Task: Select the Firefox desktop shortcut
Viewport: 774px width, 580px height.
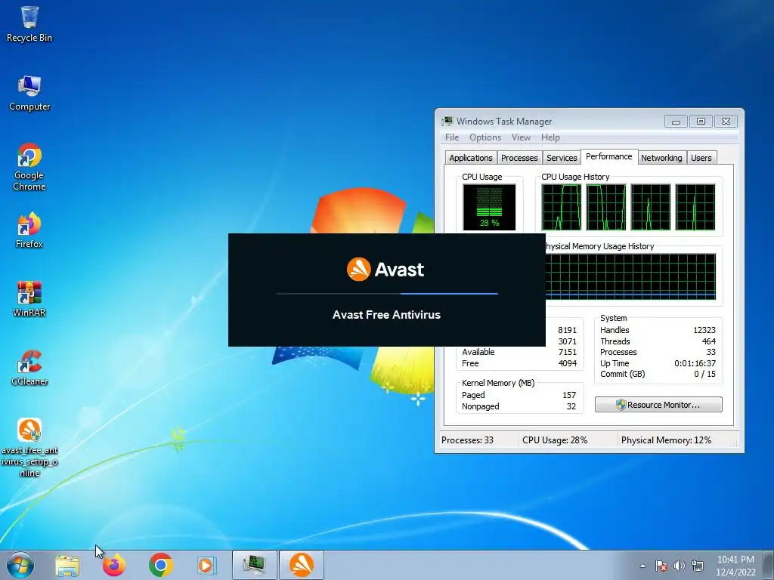Action: pos(29,230)
